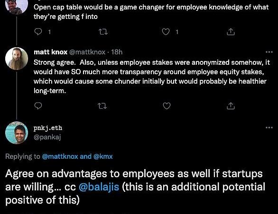Open the 18h timestamp on matt knox's tweet
The height and width of the screenshot is (214, 278).
click(x=117, y=52)
